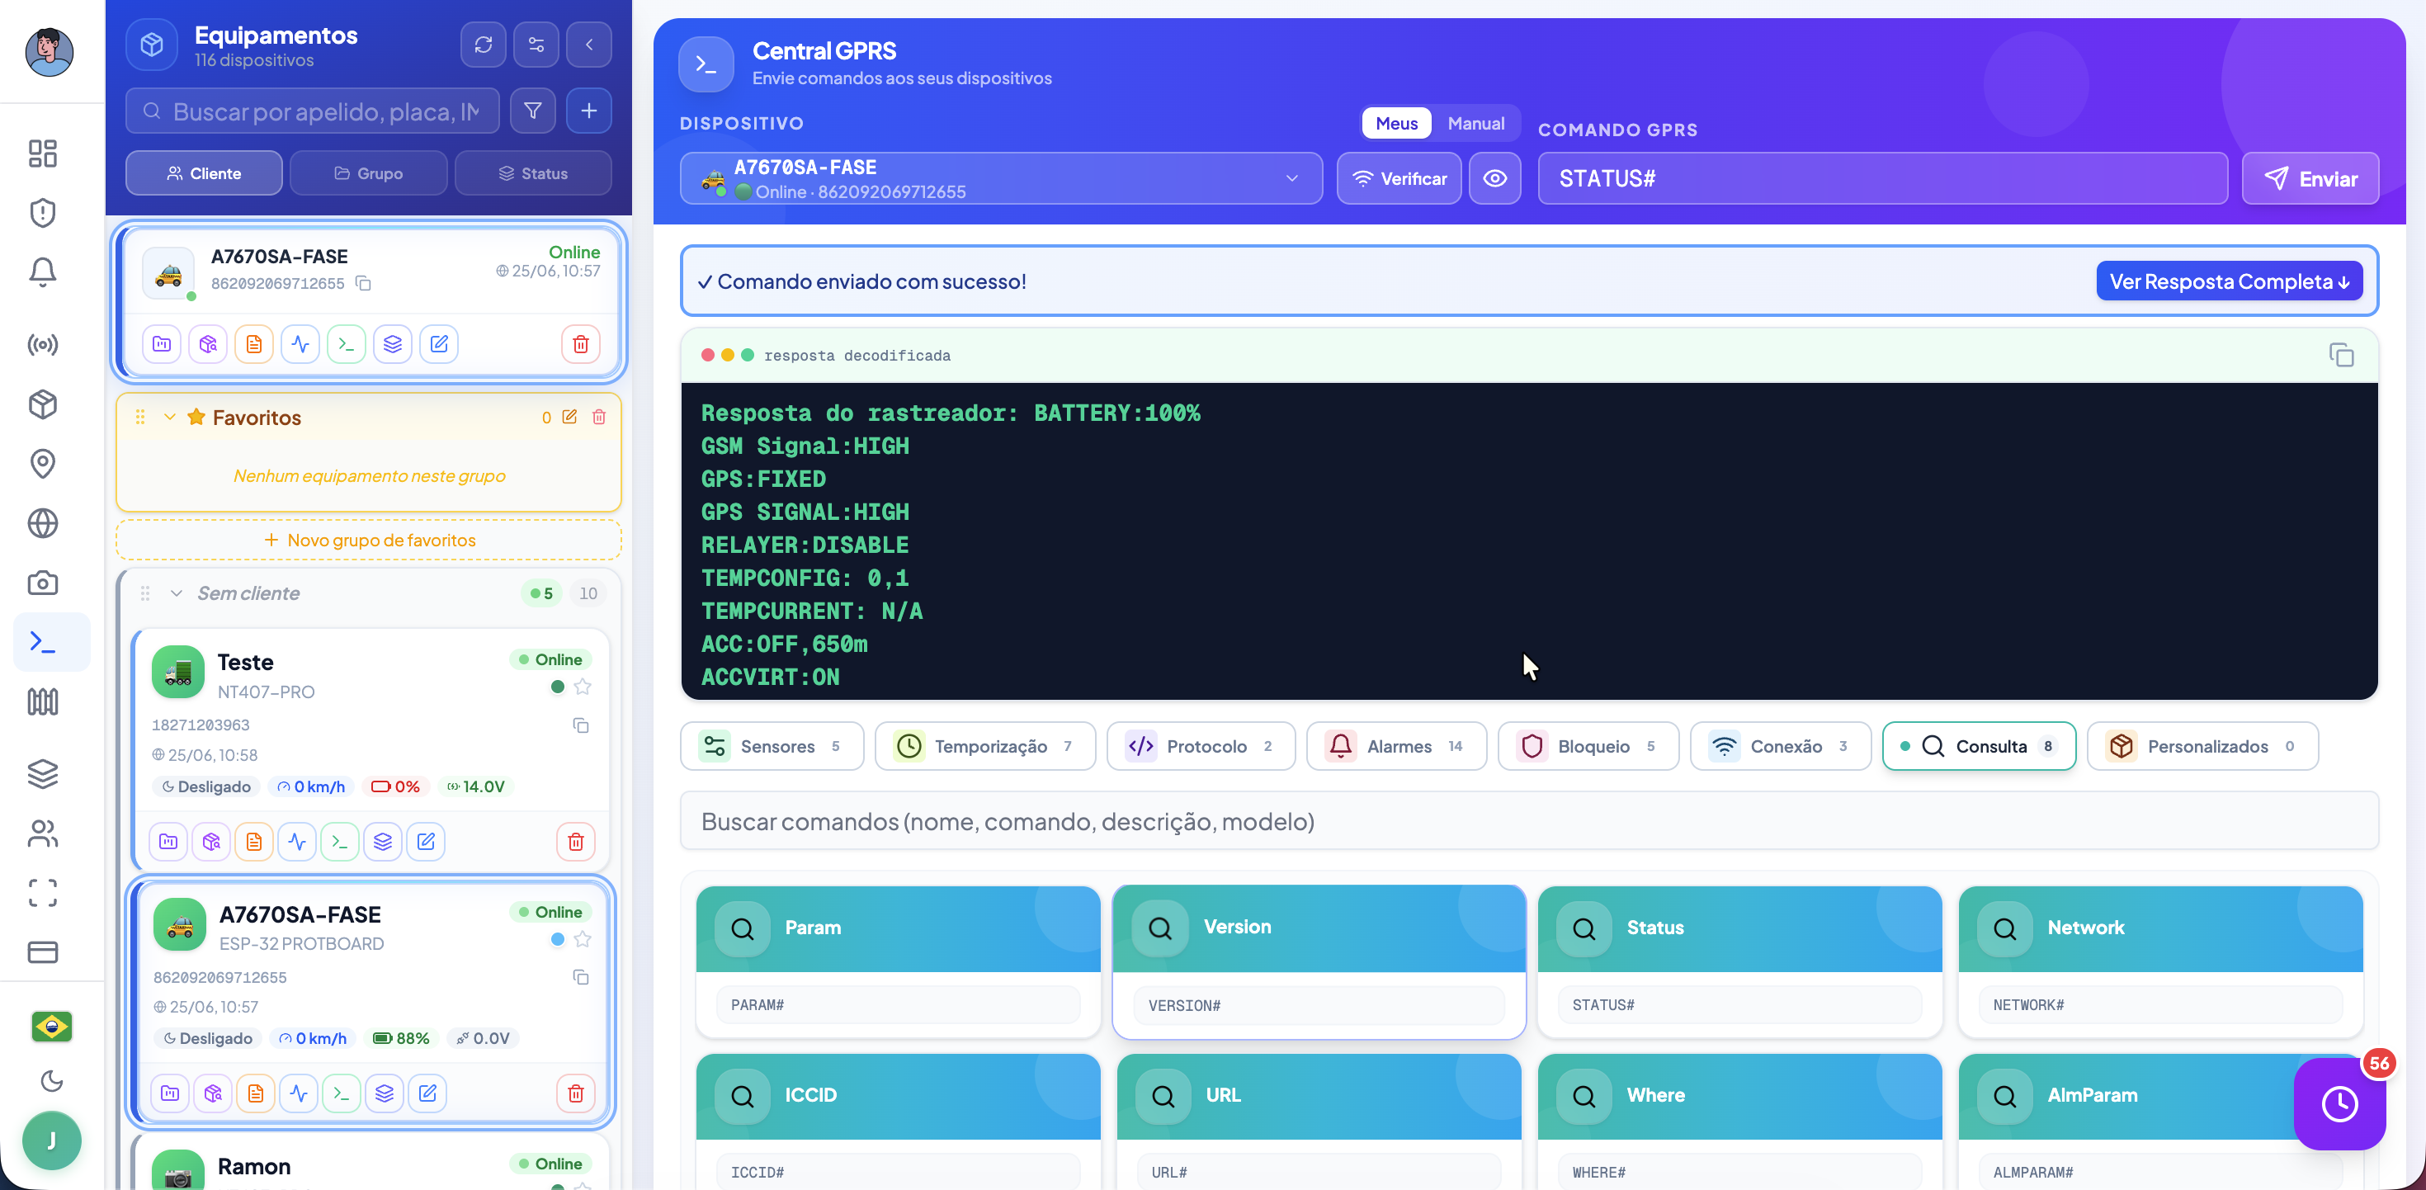The image size is (2426, 1190).
Task: Delete the Favoritos group
Action: (599, 418)
